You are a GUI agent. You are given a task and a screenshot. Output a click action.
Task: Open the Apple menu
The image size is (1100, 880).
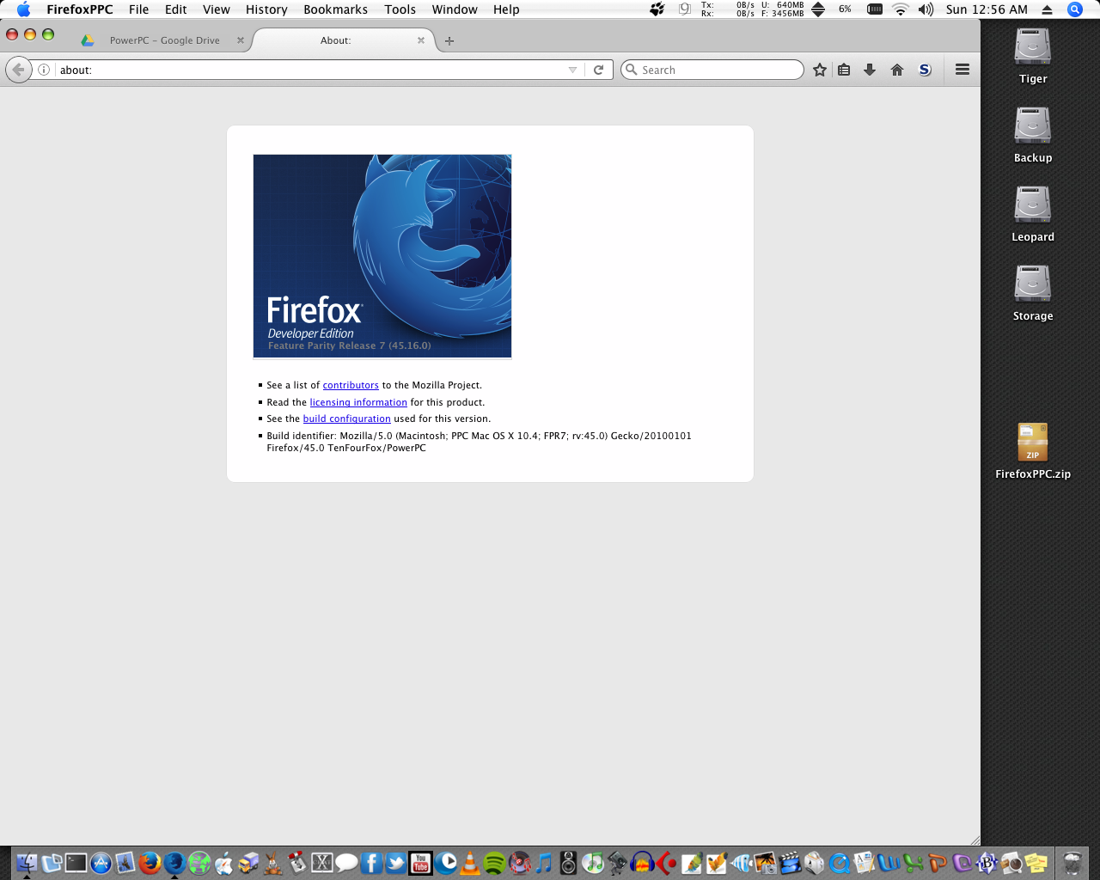[x=23, y=9]
